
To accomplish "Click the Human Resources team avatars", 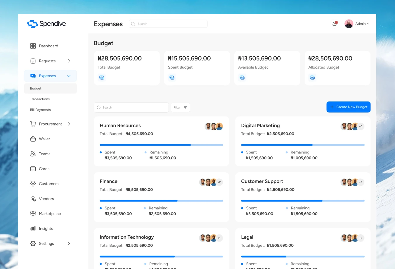I will (x=214, y=126).
